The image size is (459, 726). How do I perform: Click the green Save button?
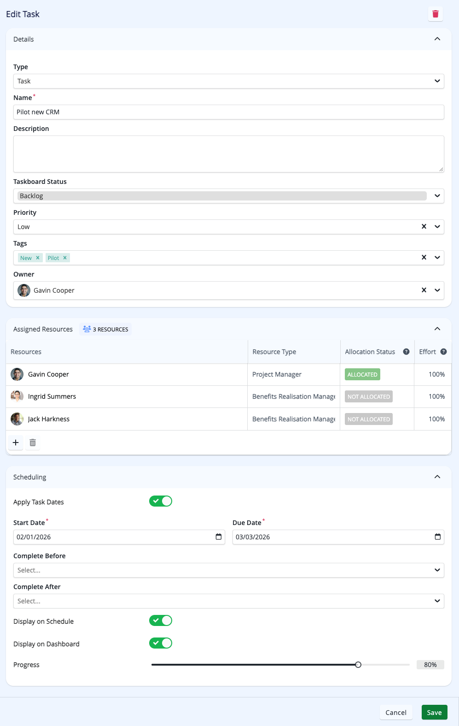tap(434, 712)
